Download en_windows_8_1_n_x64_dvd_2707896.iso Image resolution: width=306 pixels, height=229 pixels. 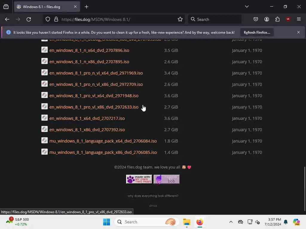point(89,50)
